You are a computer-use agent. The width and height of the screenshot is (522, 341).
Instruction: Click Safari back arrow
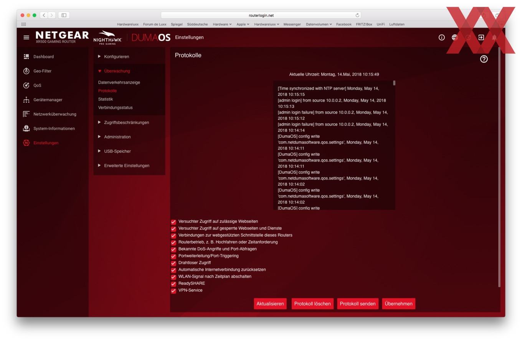click(x=44, y=15)
